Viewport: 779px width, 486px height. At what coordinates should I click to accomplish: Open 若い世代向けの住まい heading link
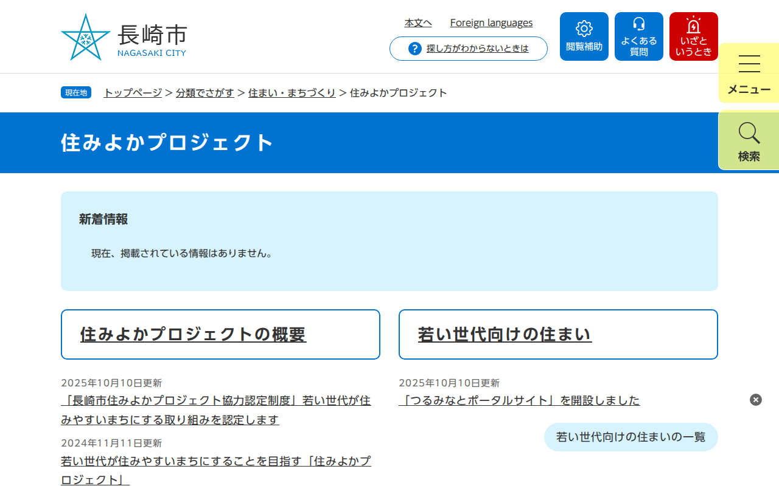pos(505,334)
